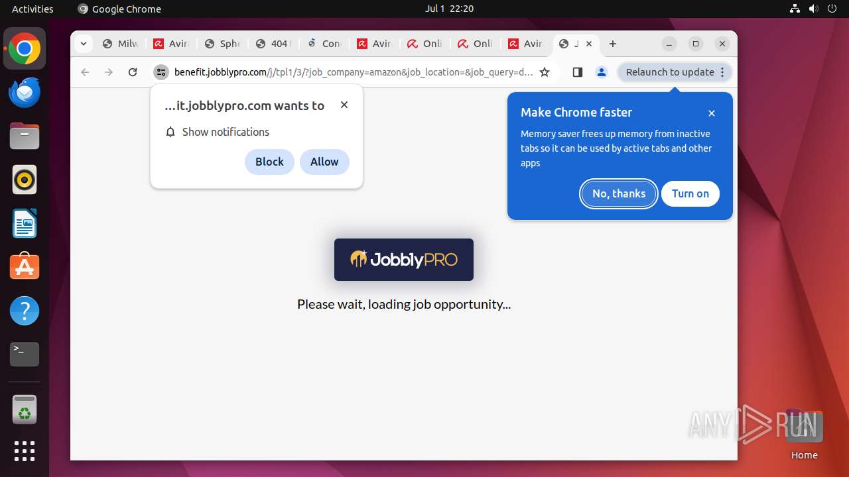Turn on memory saver
This screenshot has height=477, width=849.
(690, 193)
